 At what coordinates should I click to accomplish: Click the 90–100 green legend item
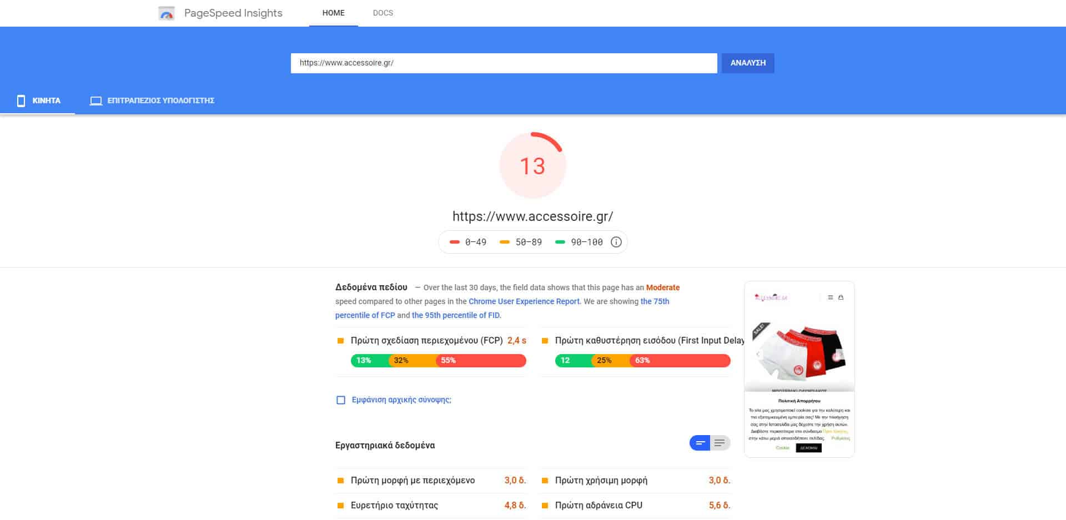[579, 242]
